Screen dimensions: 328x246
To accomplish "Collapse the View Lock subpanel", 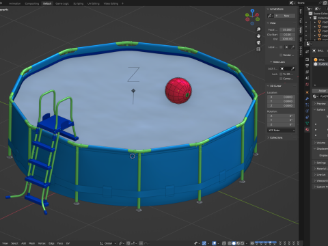I will [271, 61].
